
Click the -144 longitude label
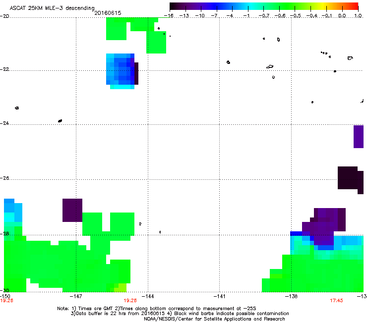(x=148, y=296)
